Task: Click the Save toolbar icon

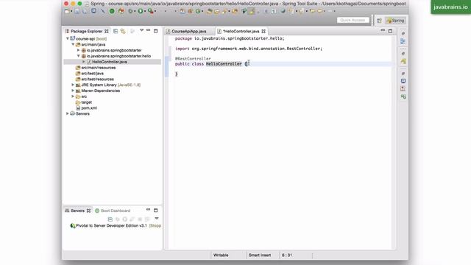Action: [77, 11]
